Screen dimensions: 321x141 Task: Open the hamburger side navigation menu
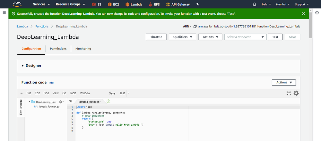(x=4, y=13)
